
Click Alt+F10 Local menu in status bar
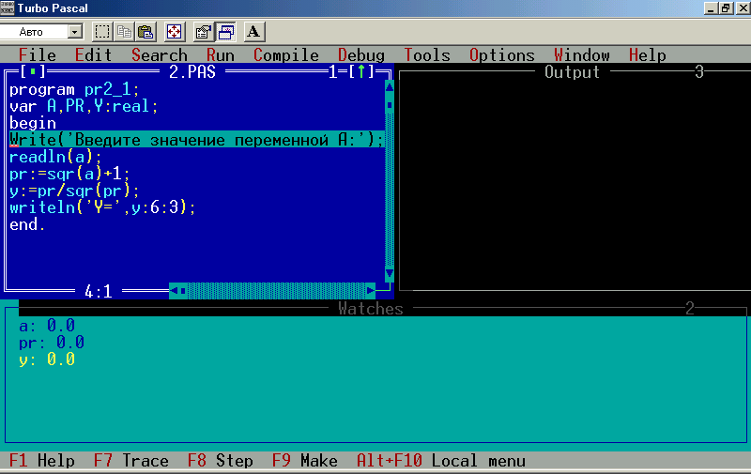click(x=440, y=461)
